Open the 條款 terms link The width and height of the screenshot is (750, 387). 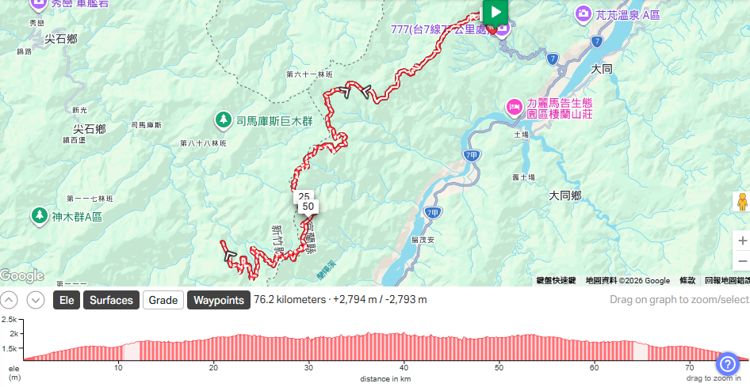(687, 281)
